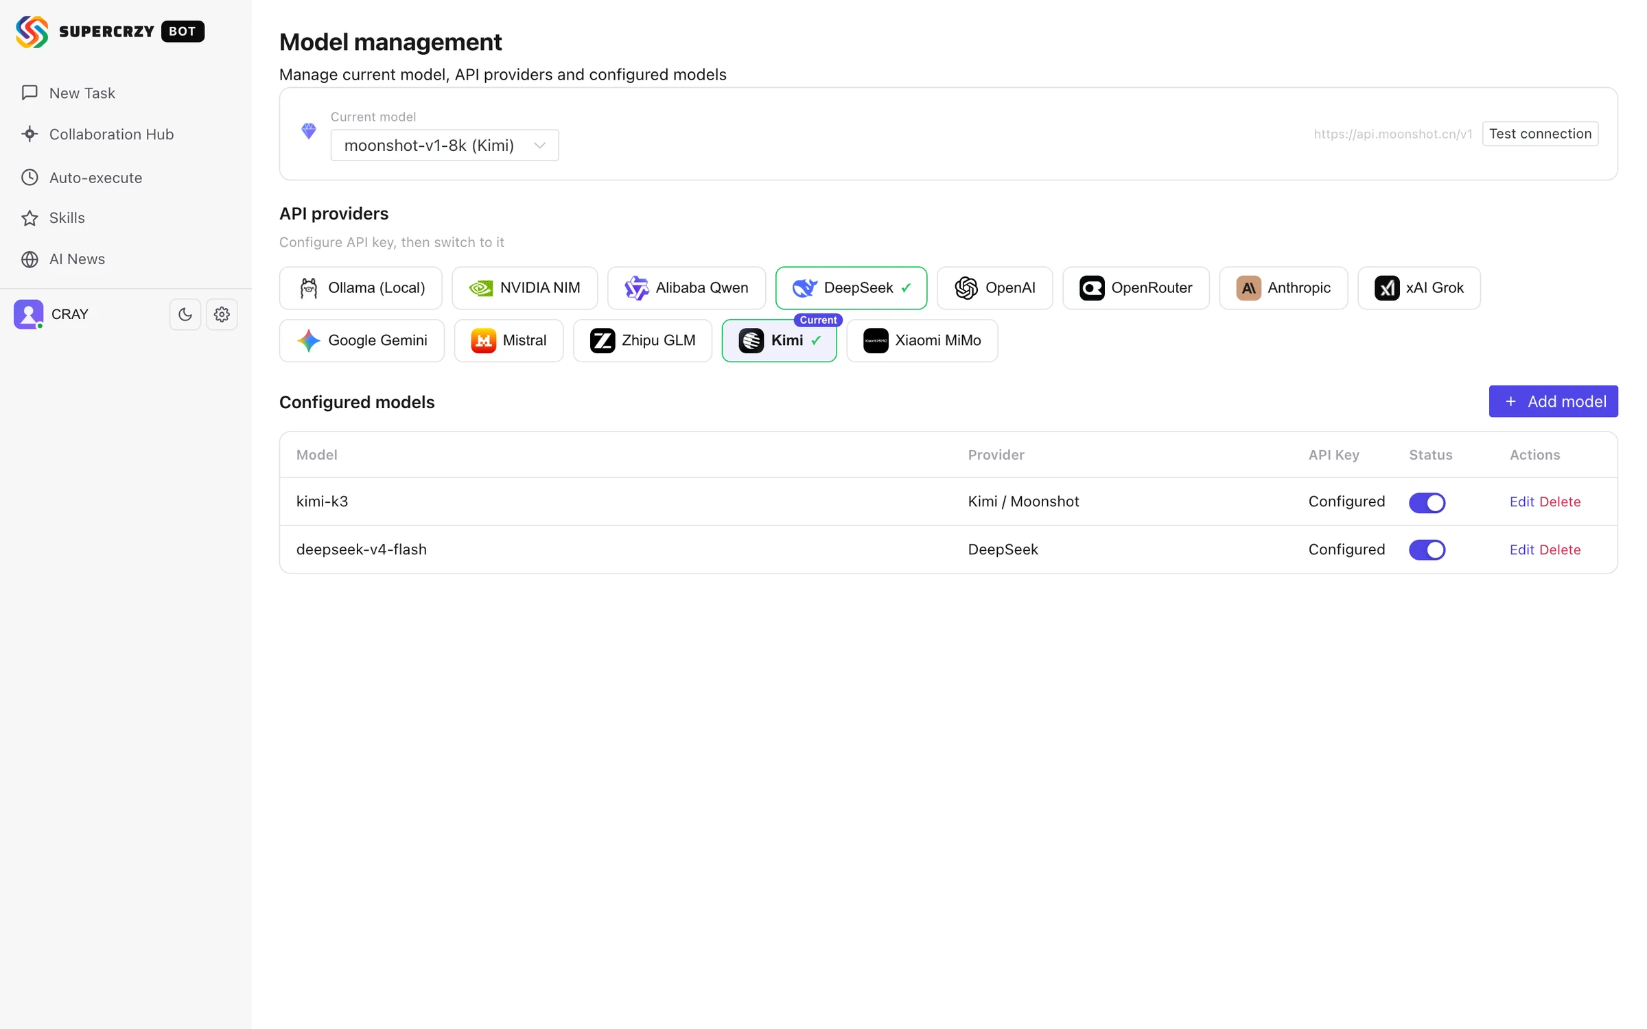This screenshot has height=1029, width=1647.
Task: Open AI News menu item
Action: pos(77,259)
